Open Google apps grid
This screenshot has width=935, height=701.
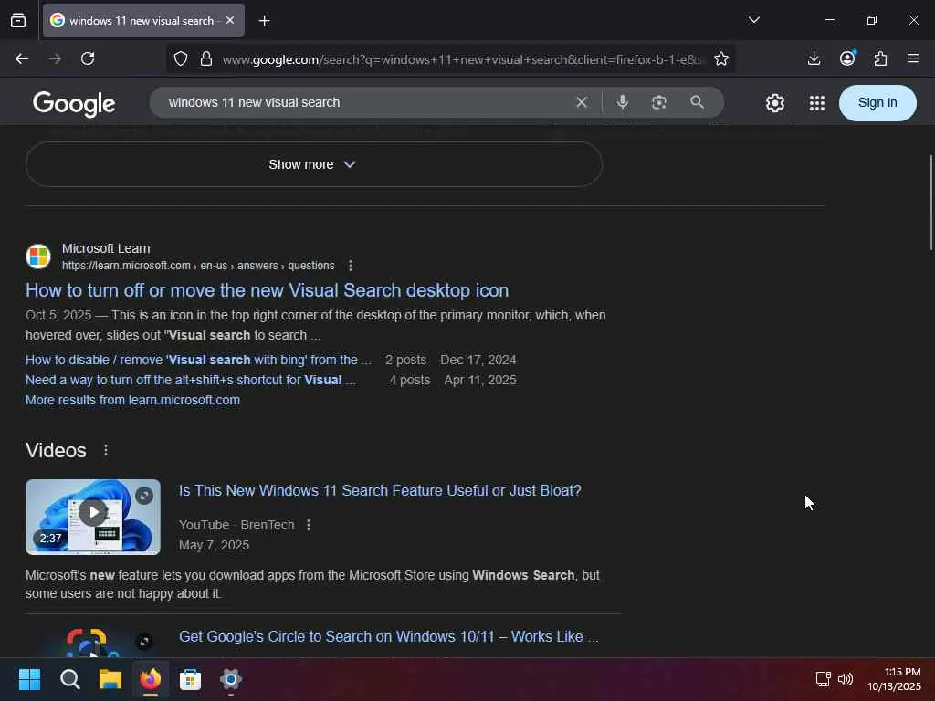tap(817, 103)
